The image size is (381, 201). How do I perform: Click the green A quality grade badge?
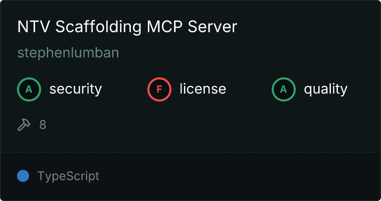[284, 89]
